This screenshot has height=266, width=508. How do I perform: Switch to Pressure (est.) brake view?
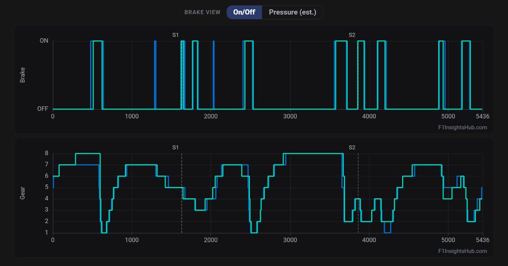coord(293,12)
